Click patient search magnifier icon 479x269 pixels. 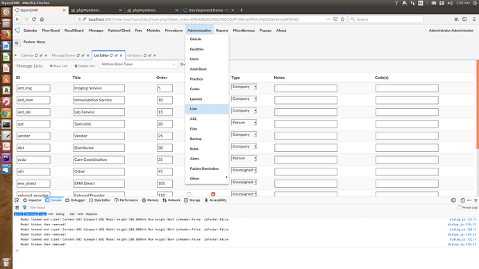point(17,43)
